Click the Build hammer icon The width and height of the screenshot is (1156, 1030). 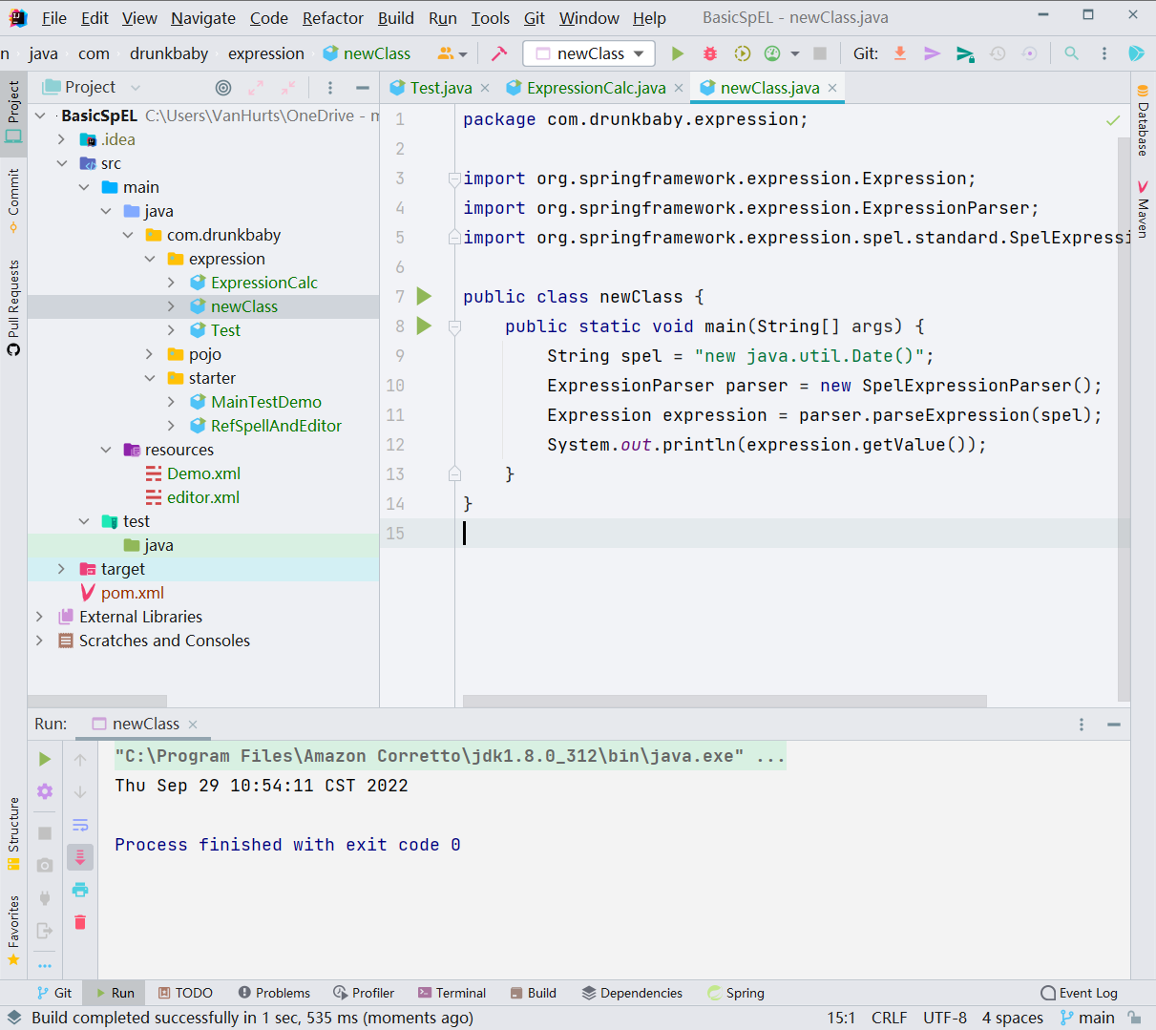point(498,53)
